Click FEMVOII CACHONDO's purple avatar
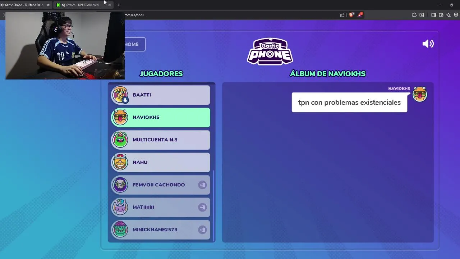 [120, 185]
